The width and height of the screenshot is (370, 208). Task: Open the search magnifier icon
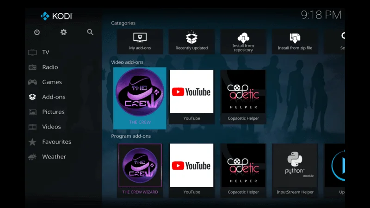tap(90, 32)
